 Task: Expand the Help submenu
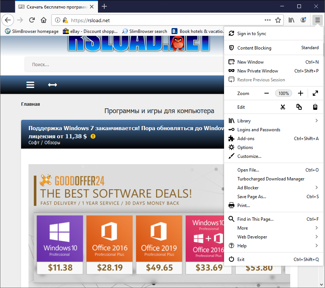(274, 246)
